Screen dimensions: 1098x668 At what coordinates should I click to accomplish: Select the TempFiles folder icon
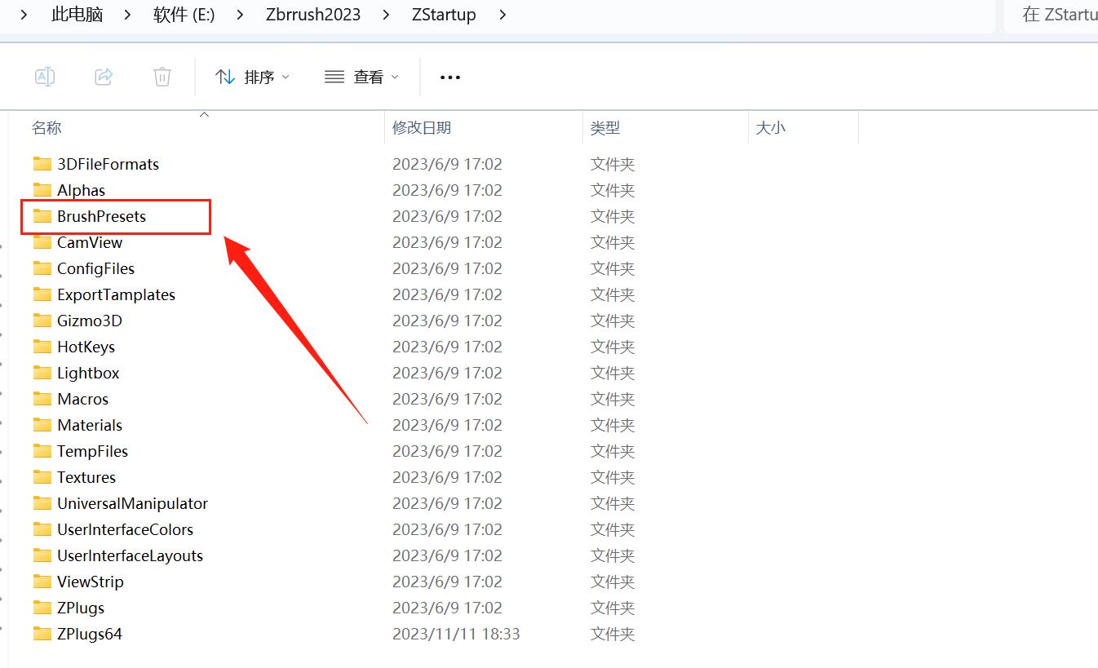click(42, 451)
